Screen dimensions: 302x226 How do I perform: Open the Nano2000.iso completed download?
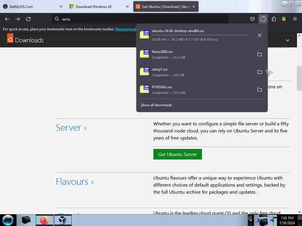(x=196, y=54)
